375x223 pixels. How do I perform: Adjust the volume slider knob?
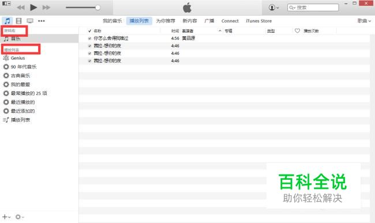click(97, 7)
